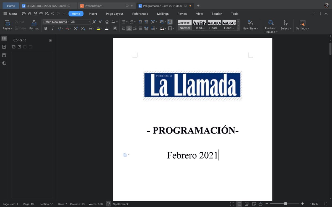Open the font size dropdown
Screen dimensions: 332x207
(89, 22)
